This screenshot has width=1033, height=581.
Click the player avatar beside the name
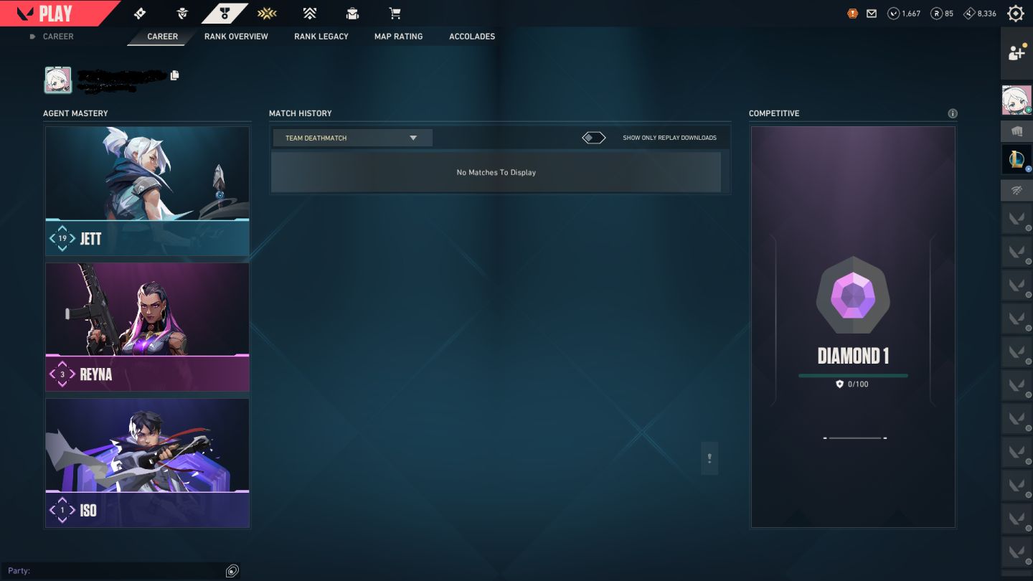click(x=58, y=80)
